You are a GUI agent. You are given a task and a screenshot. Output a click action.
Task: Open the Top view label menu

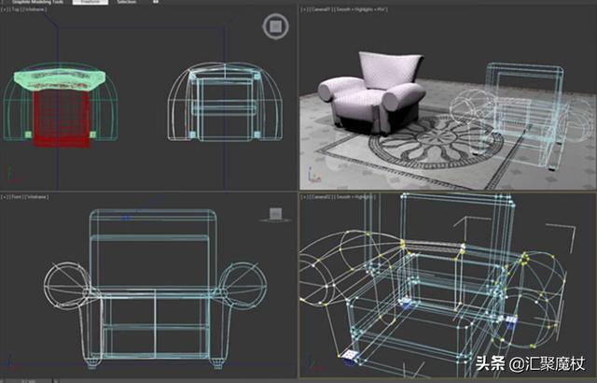(16, 11)
